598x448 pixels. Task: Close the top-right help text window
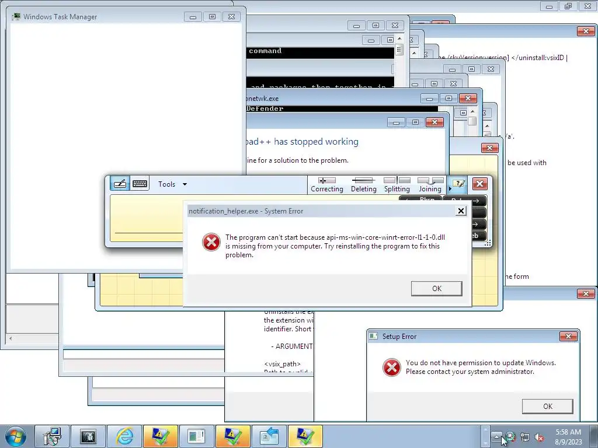[x=586, y=32]
